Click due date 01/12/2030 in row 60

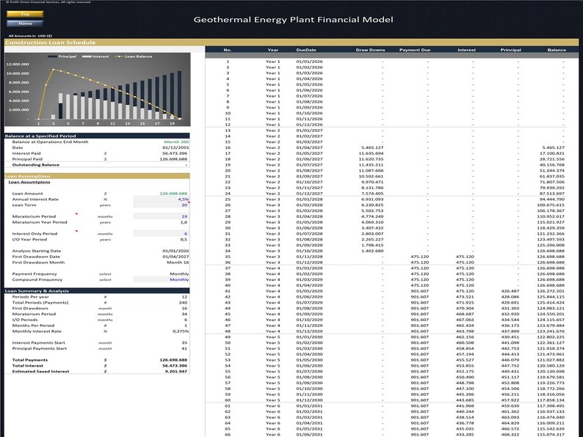pos(309,400)
